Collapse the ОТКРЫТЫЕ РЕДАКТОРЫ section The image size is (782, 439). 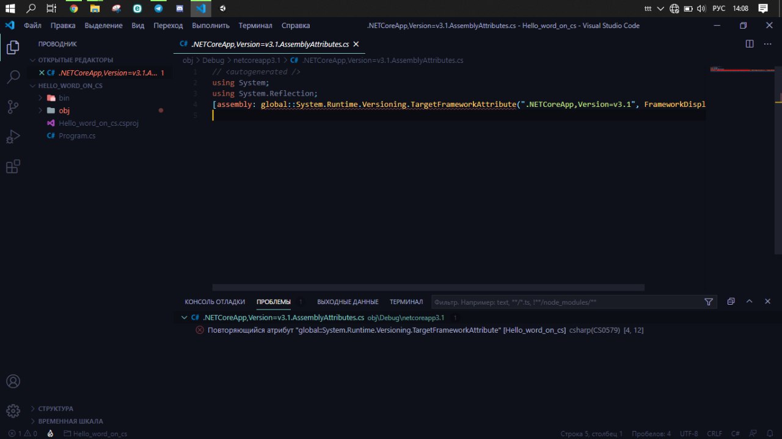point(75,60)
